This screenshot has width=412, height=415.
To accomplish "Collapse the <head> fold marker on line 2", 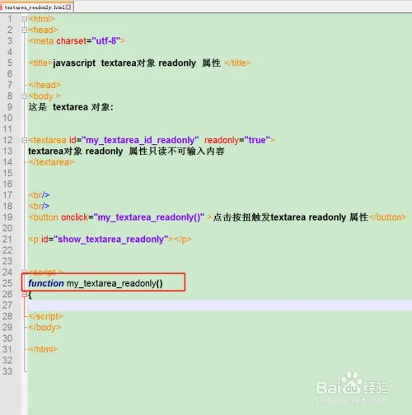I will (x=25, y=30).
